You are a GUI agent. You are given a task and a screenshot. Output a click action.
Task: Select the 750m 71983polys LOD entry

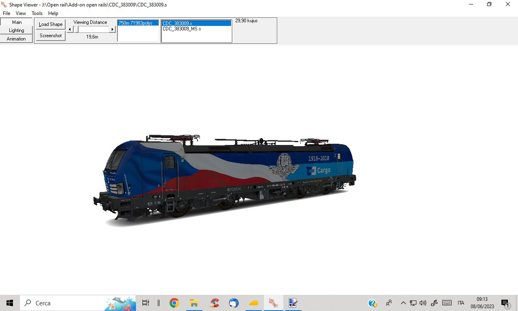(x=138, y=23)
